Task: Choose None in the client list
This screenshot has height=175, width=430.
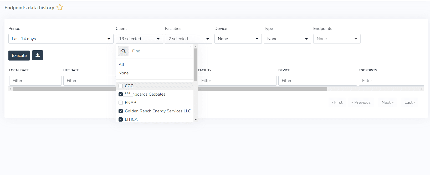Action: click(124, 73)
